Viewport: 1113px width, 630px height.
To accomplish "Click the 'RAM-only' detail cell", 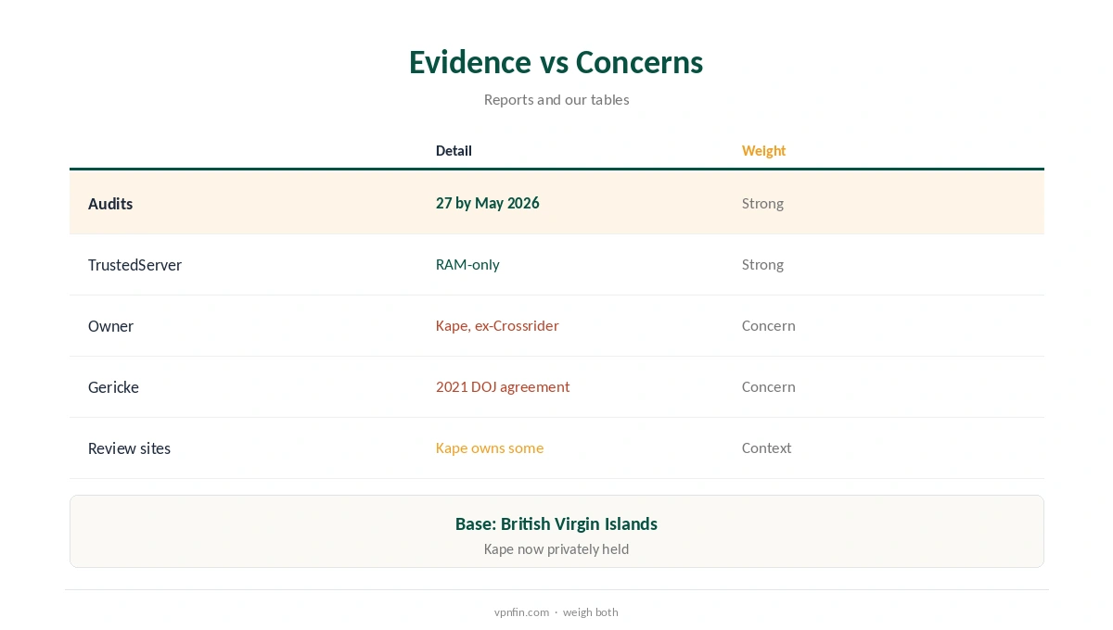I will click(x=467, y=264).
